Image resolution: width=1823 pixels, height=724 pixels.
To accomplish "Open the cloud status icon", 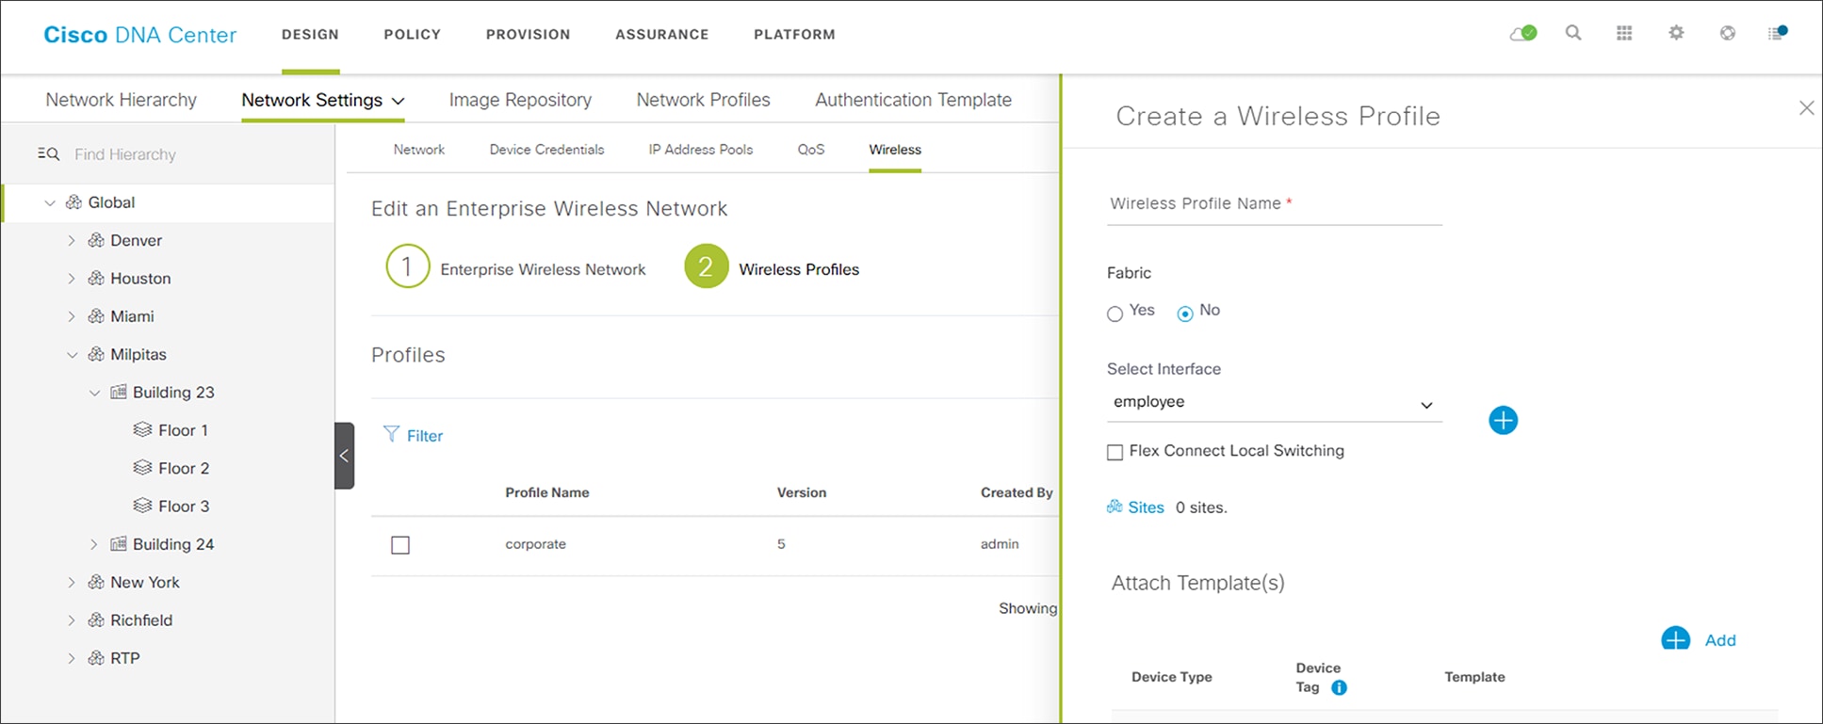I will (1523, 33).
